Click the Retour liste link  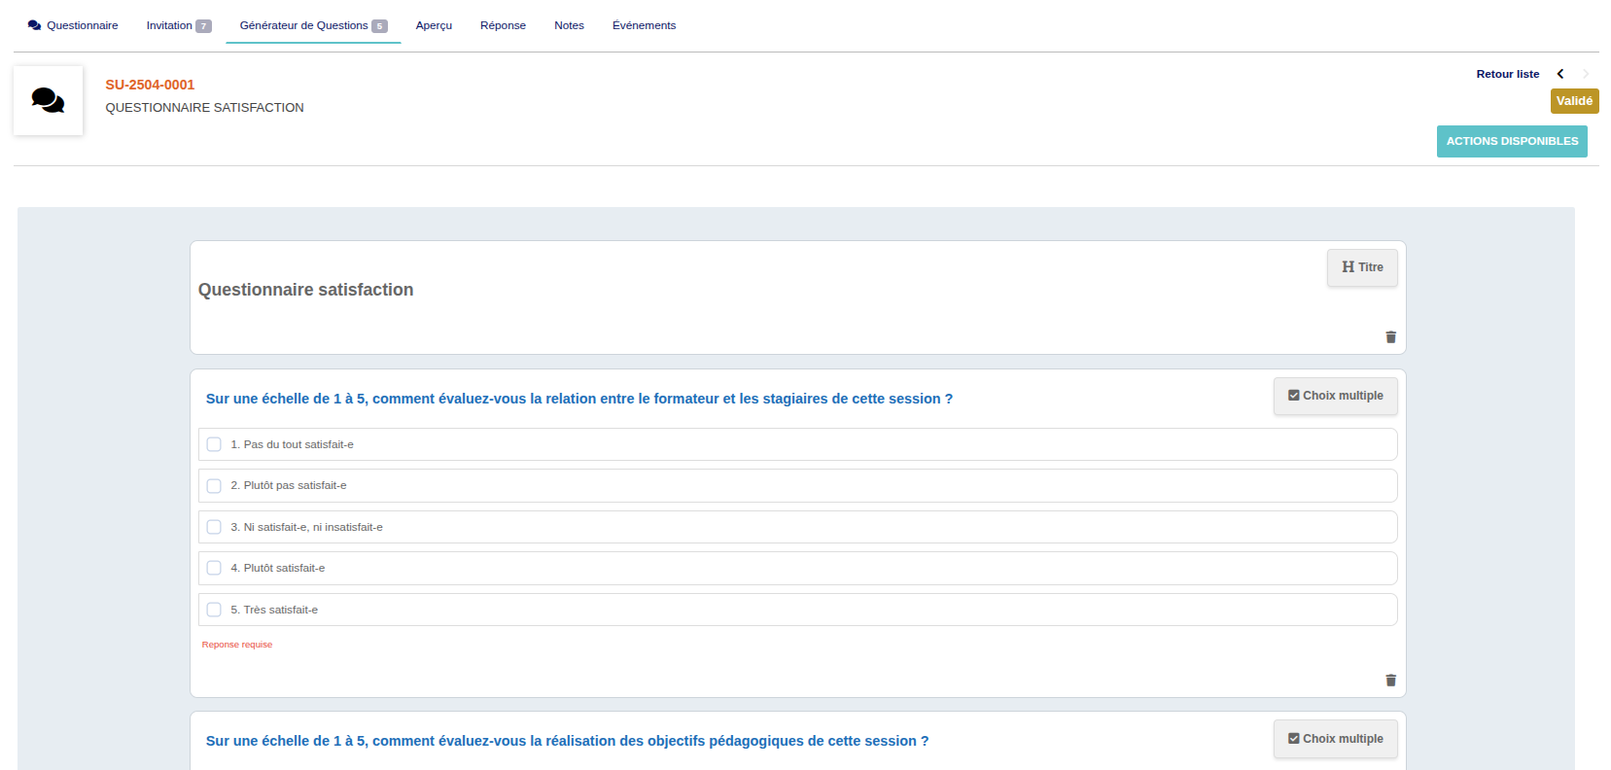pos(1507,74)
